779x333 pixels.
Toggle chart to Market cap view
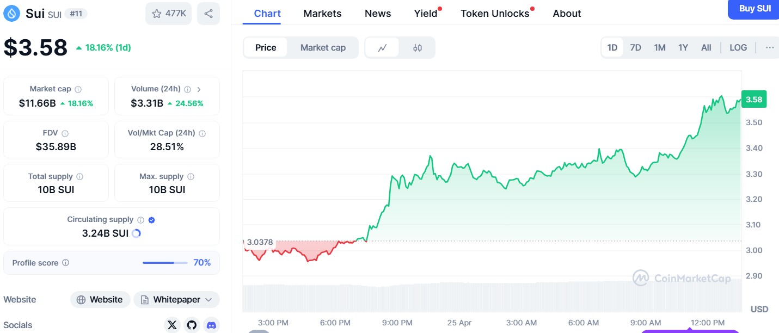click(x=323, y=48)
